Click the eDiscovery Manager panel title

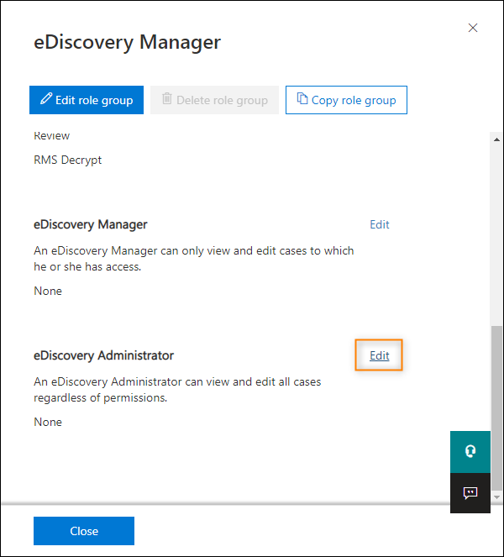pyautogui.click(x=127, y=42)
